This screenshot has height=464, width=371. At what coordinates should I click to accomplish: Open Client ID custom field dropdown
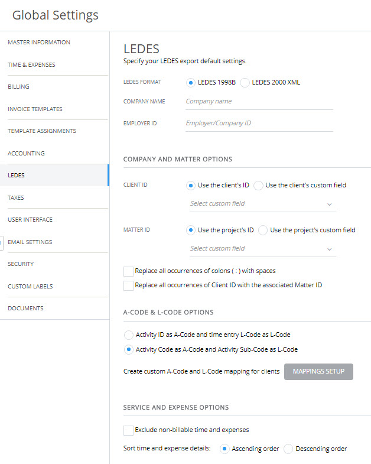[x=263, y=204]
